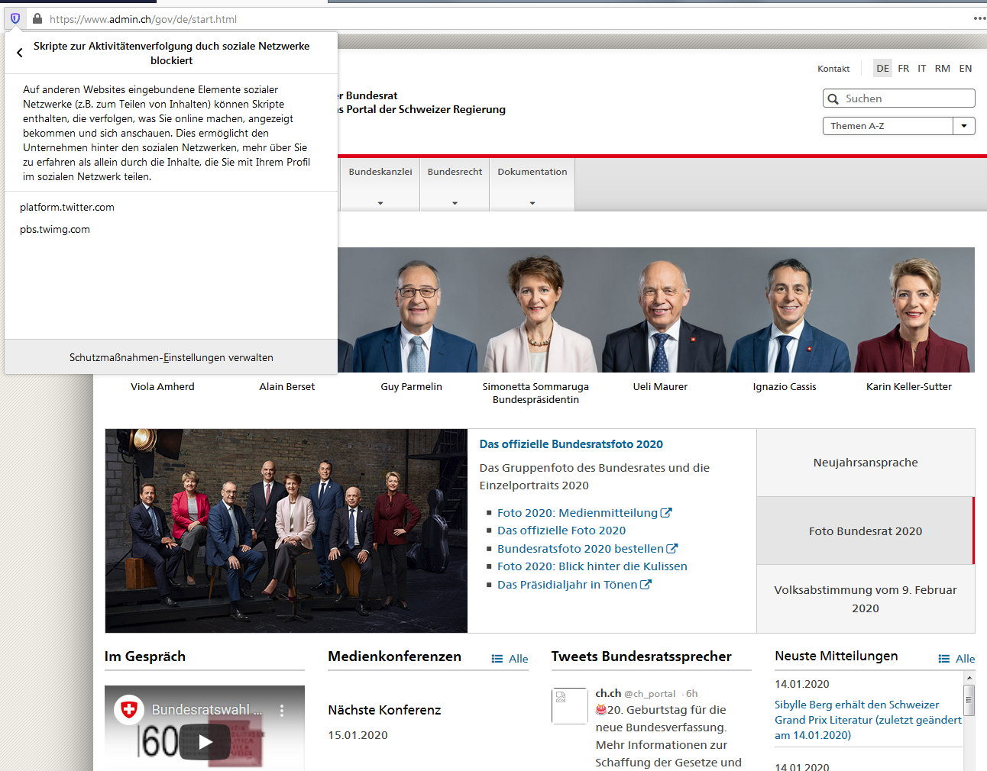Play the Bundesratswahl YouTube video

pos(205,741)
